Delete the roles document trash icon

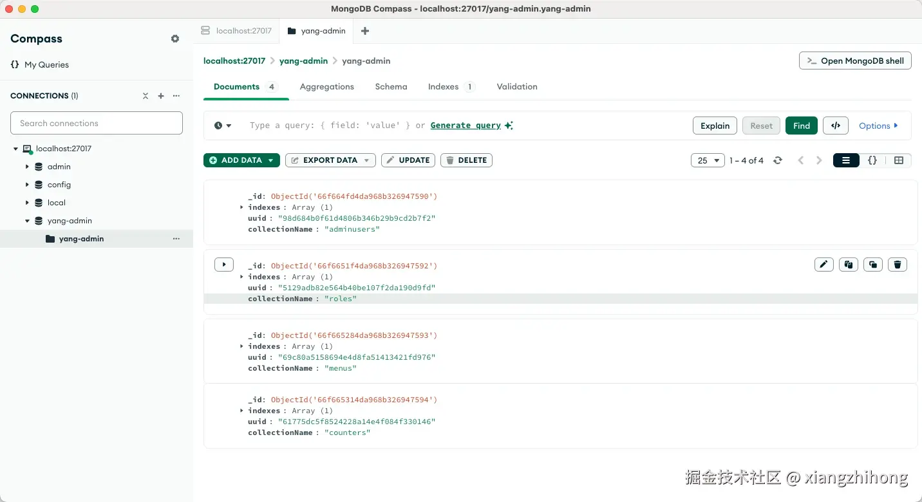coord(898,265)
